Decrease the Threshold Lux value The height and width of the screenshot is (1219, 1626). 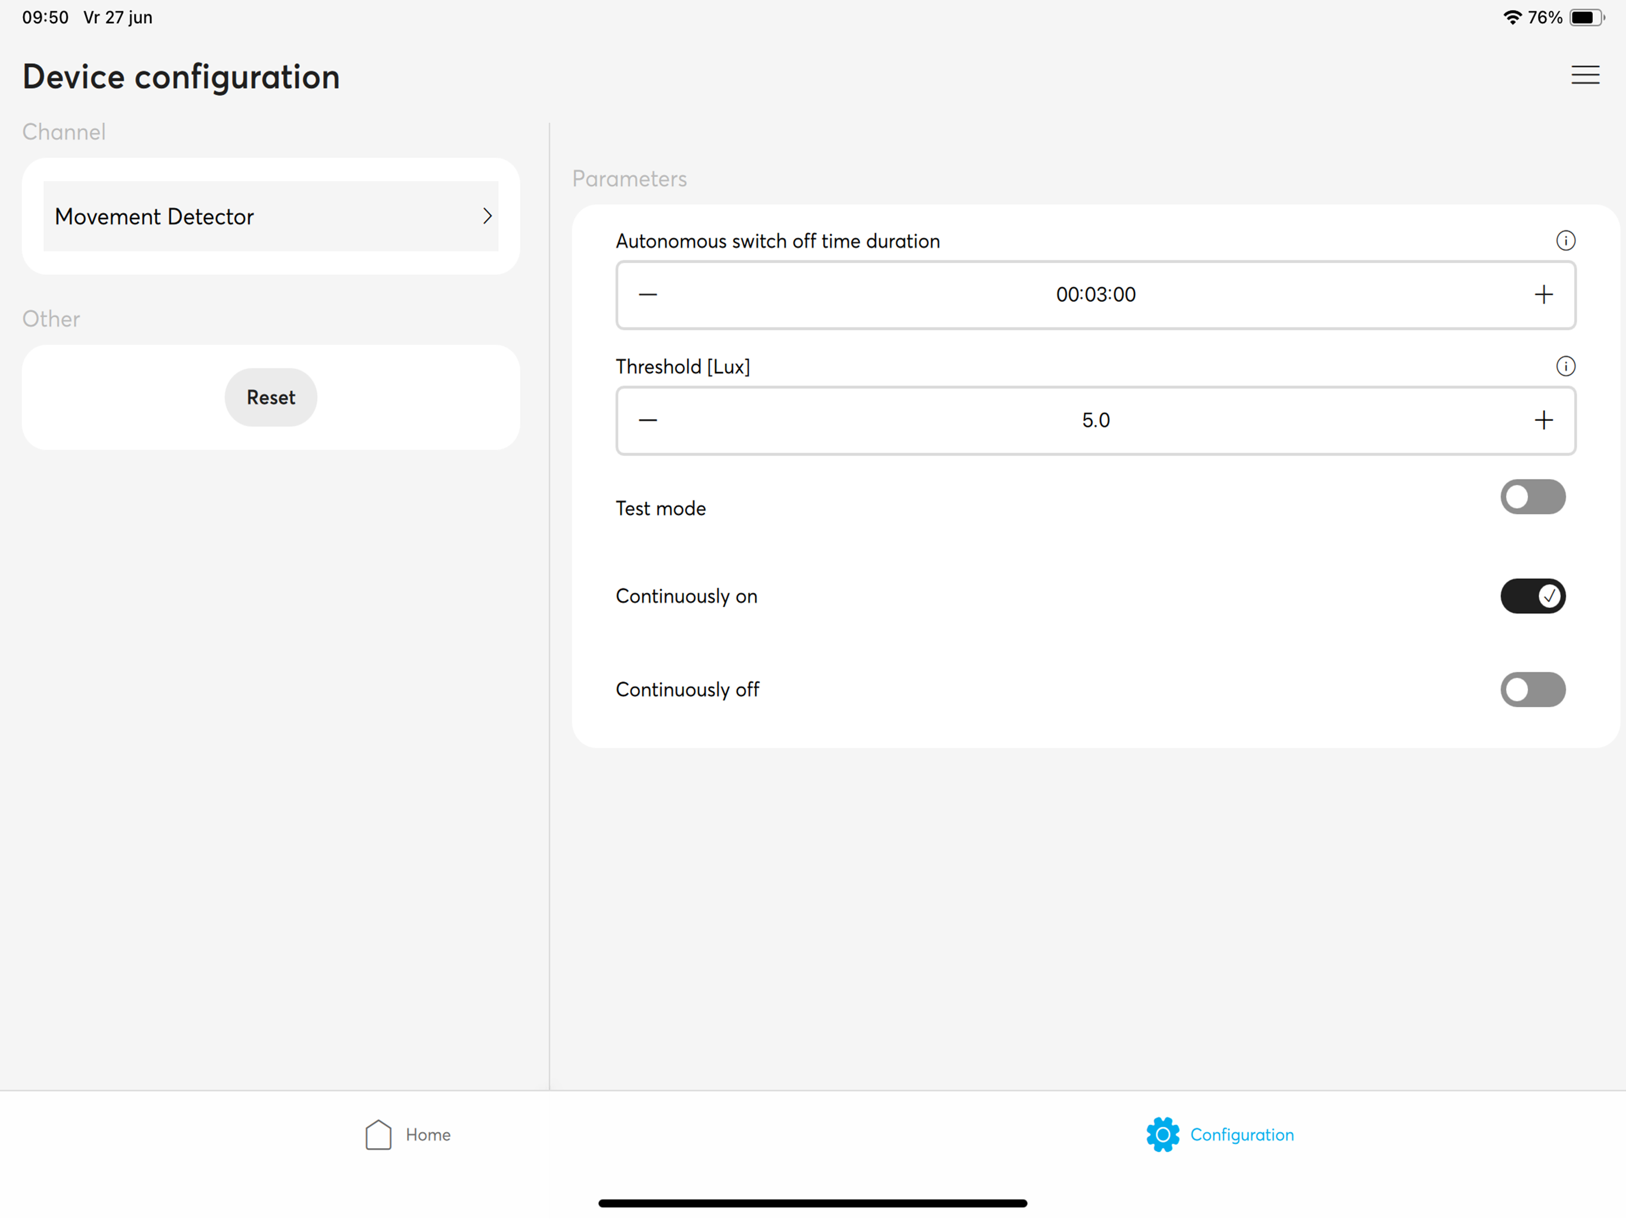pos(648,420)
